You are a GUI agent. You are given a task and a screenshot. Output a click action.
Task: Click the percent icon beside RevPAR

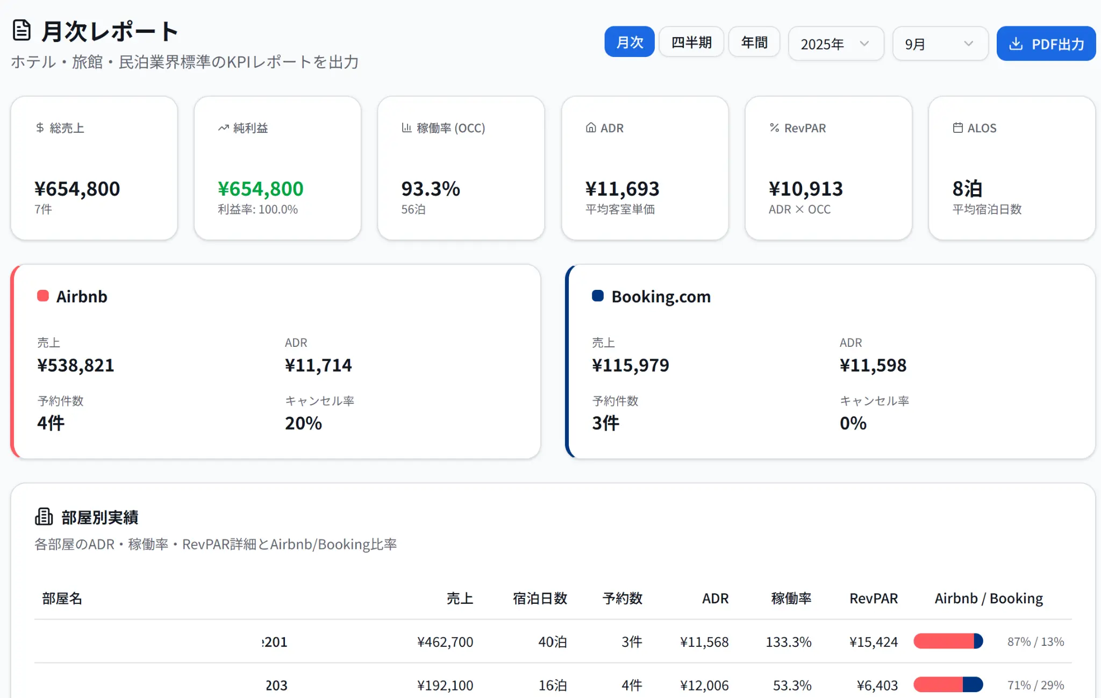pos(774,128)
